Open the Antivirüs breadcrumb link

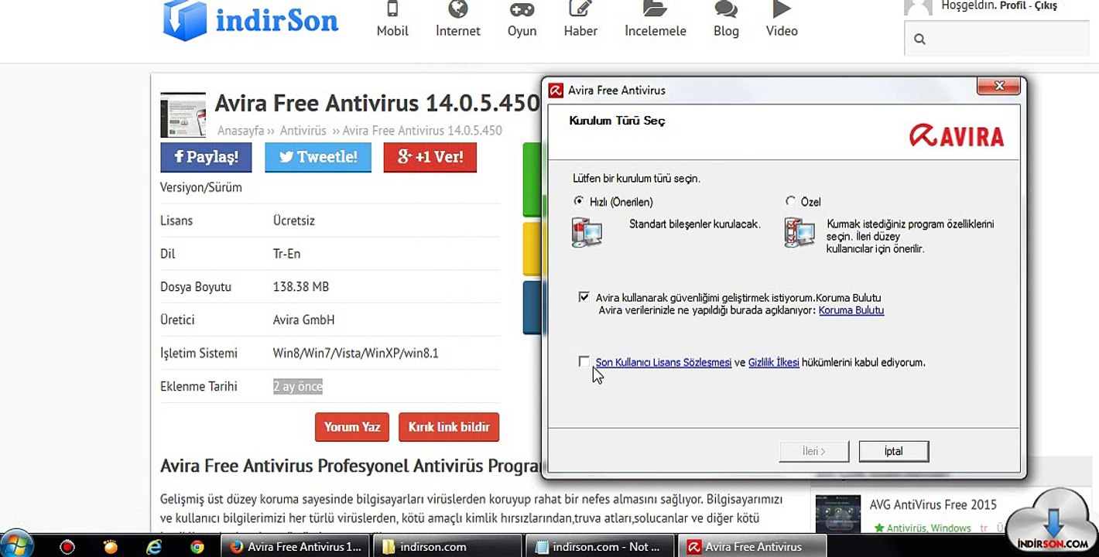303,131
